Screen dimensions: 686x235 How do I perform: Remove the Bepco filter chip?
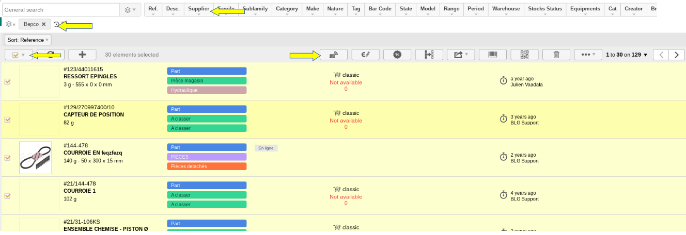pyautogui.click(x=44, y=24)
